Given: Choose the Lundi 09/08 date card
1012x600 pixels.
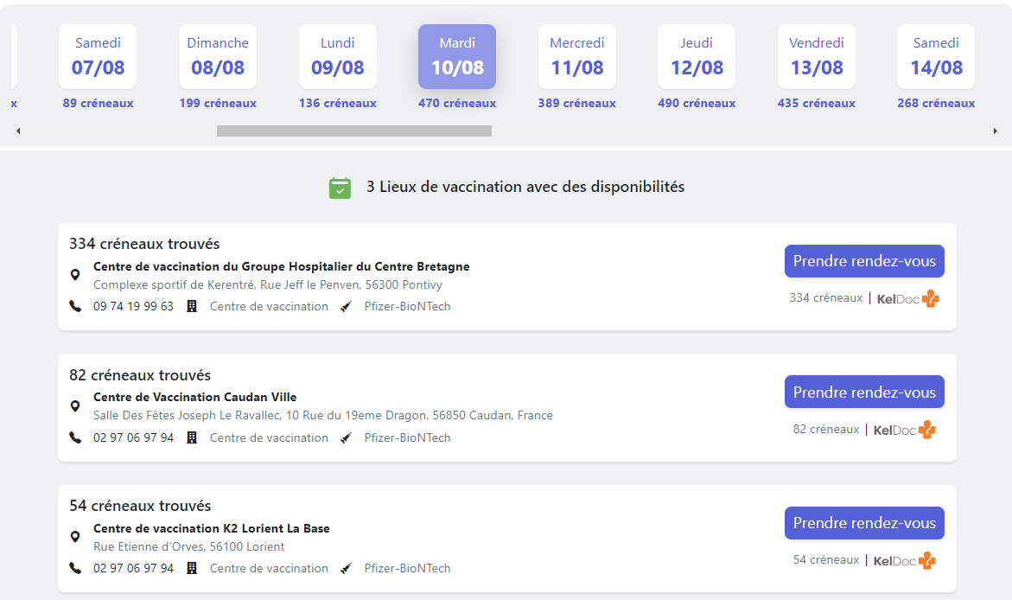Looking at the screenshot, I should pyautogui.click(x=338, y=57).
